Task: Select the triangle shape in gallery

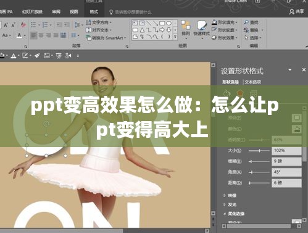Action: pos(142,30)
